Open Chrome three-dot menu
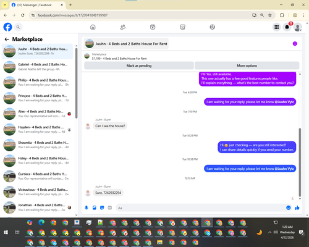 coord(303,15)
